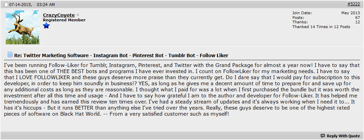Click the jumping jackalope avatar image
This screenshot has height=140, width=364.
click(23, 27)
